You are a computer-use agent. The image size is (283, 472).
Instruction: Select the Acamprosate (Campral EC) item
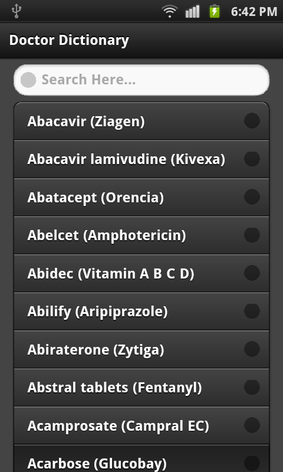[x=141, y=425]
